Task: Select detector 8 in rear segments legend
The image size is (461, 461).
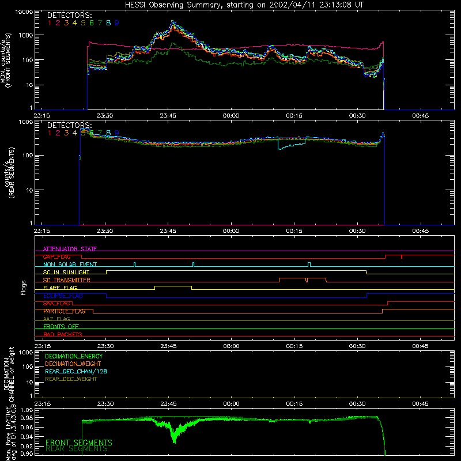Action: click(x=108, y=133)
